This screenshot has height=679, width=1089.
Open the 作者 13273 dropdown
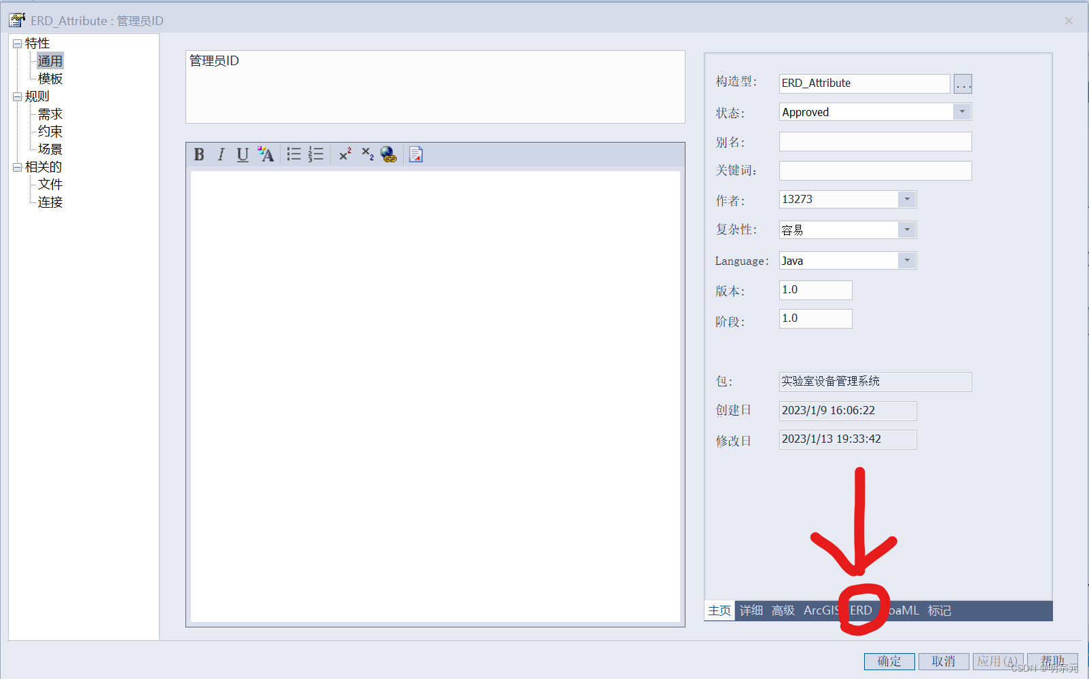click(907, 199)
